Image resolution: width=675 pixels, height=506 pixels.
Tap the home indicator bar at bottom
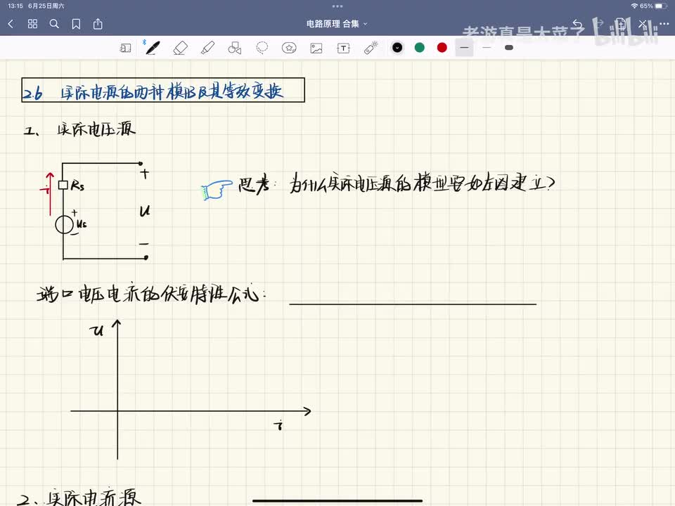tap(337, 501)
